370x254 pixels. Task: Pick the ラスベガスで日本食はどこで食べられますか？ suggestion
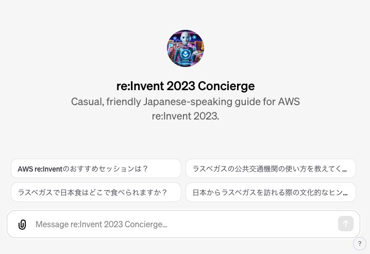point(96,192)
